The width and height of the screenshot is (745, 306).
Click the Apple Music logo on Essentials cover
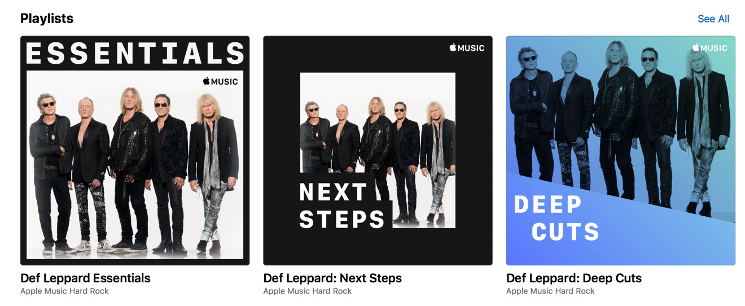[220, 81]
